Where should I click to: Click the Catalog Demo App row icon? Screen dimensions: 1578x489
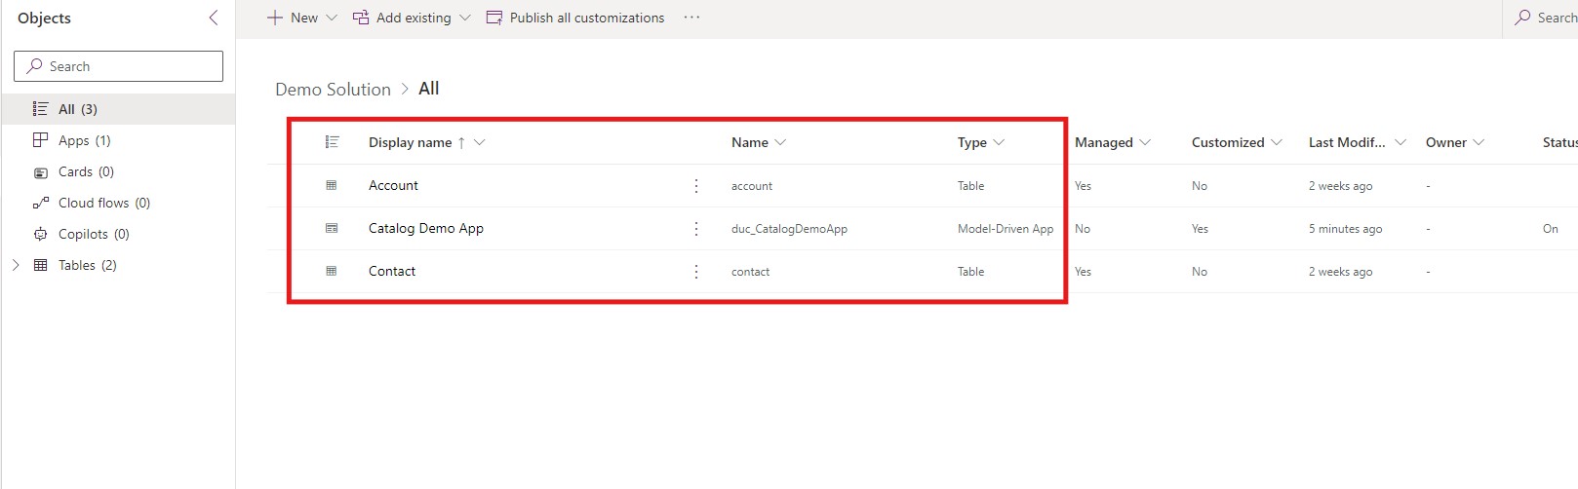click(332, 228)
